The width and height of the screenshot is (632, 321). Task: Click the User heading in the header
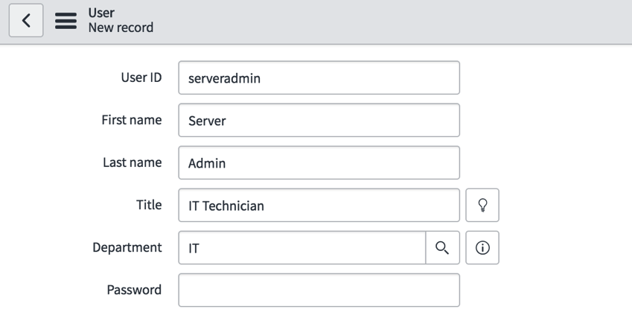click(101, 13)
